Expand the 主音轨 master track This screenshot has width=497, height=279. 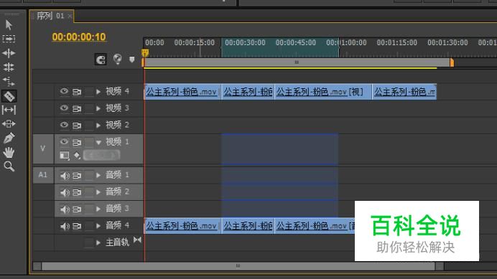98,242
